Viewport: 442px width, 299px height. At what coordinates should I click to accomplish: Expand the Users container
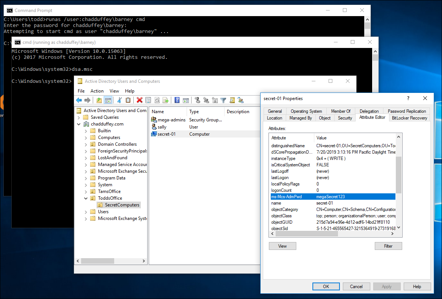86,212
